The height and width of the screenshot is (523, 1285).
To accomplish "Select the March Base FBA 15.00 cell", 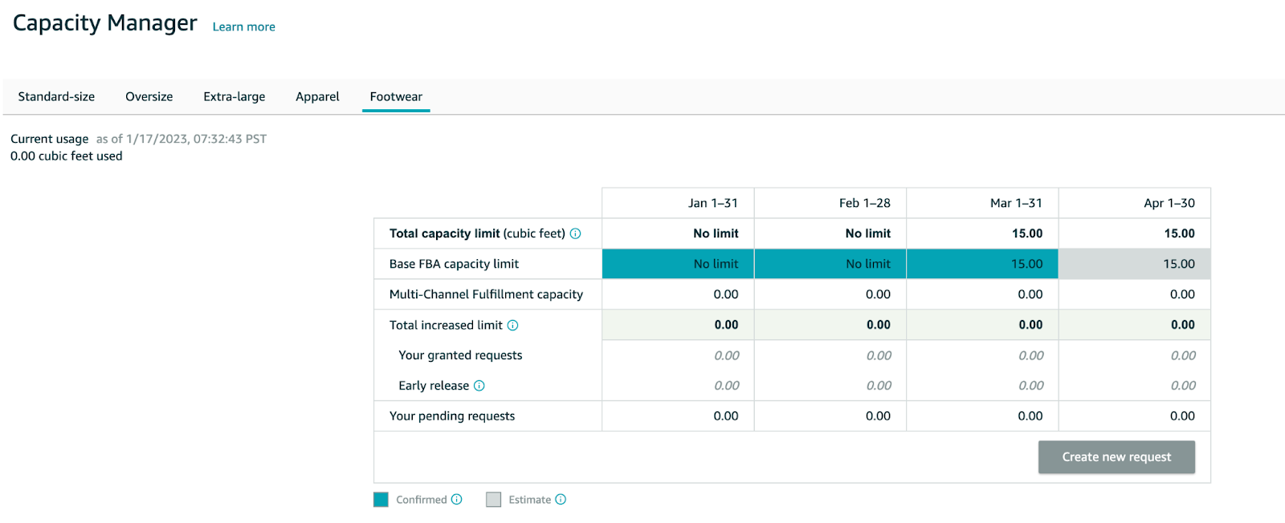I will tap(982, 264).
